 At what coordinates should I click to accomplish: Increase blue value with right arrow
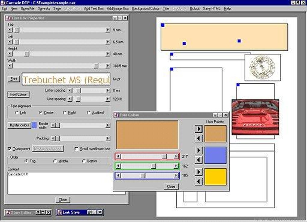tap(176, 175)
